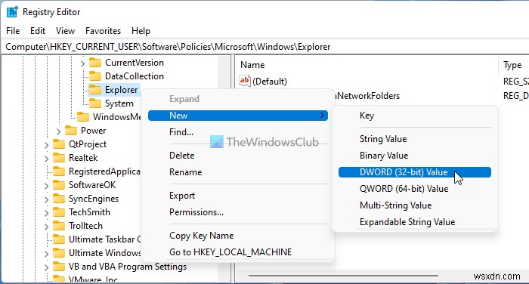The height and width of the screenshot is (284, 529).
Task: Select the System key in tree
Action: click(x=119, y=103)
